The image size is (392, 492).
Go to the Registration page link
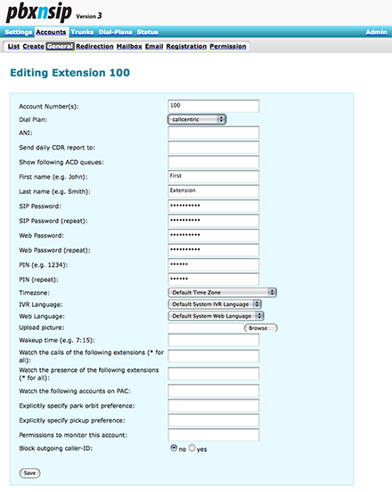click(x=186, y=46)
